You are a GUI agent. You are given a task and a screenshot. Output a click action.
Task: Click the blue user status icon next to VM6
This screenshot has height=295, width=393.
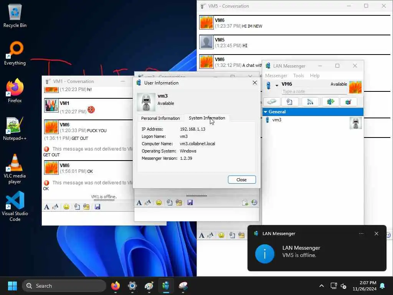(x=268, y=85)
